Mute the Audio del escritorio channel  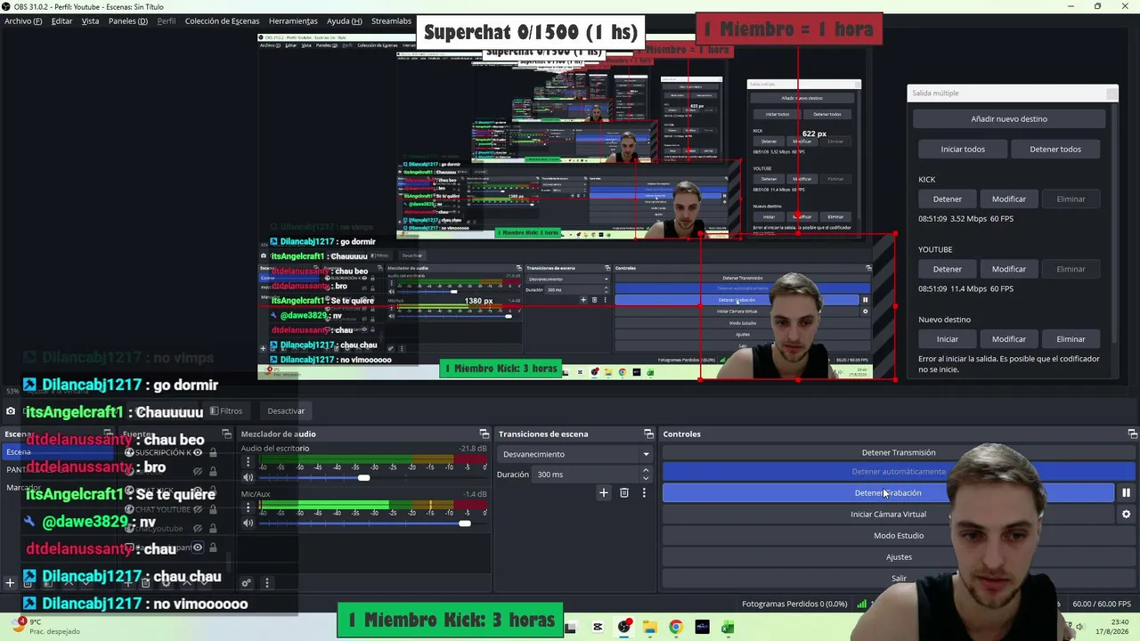pyautogui.click(x=248, y=478)
